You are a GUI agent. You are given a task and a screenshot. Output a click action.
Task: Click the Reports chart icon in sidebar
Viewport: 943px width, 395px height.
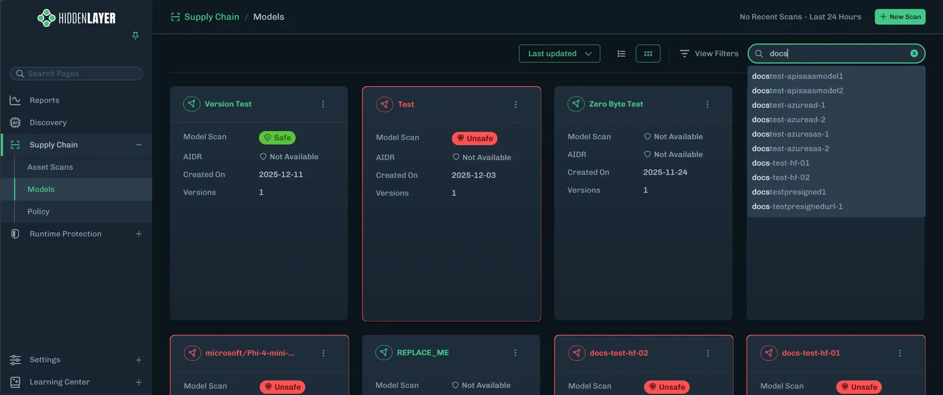click(x=15, y=100)
